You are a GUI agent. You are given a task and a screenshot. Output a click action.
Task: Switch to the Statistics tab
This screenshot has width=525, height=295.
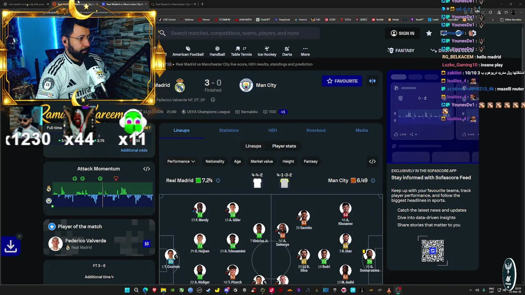click(x=229, y=130)
